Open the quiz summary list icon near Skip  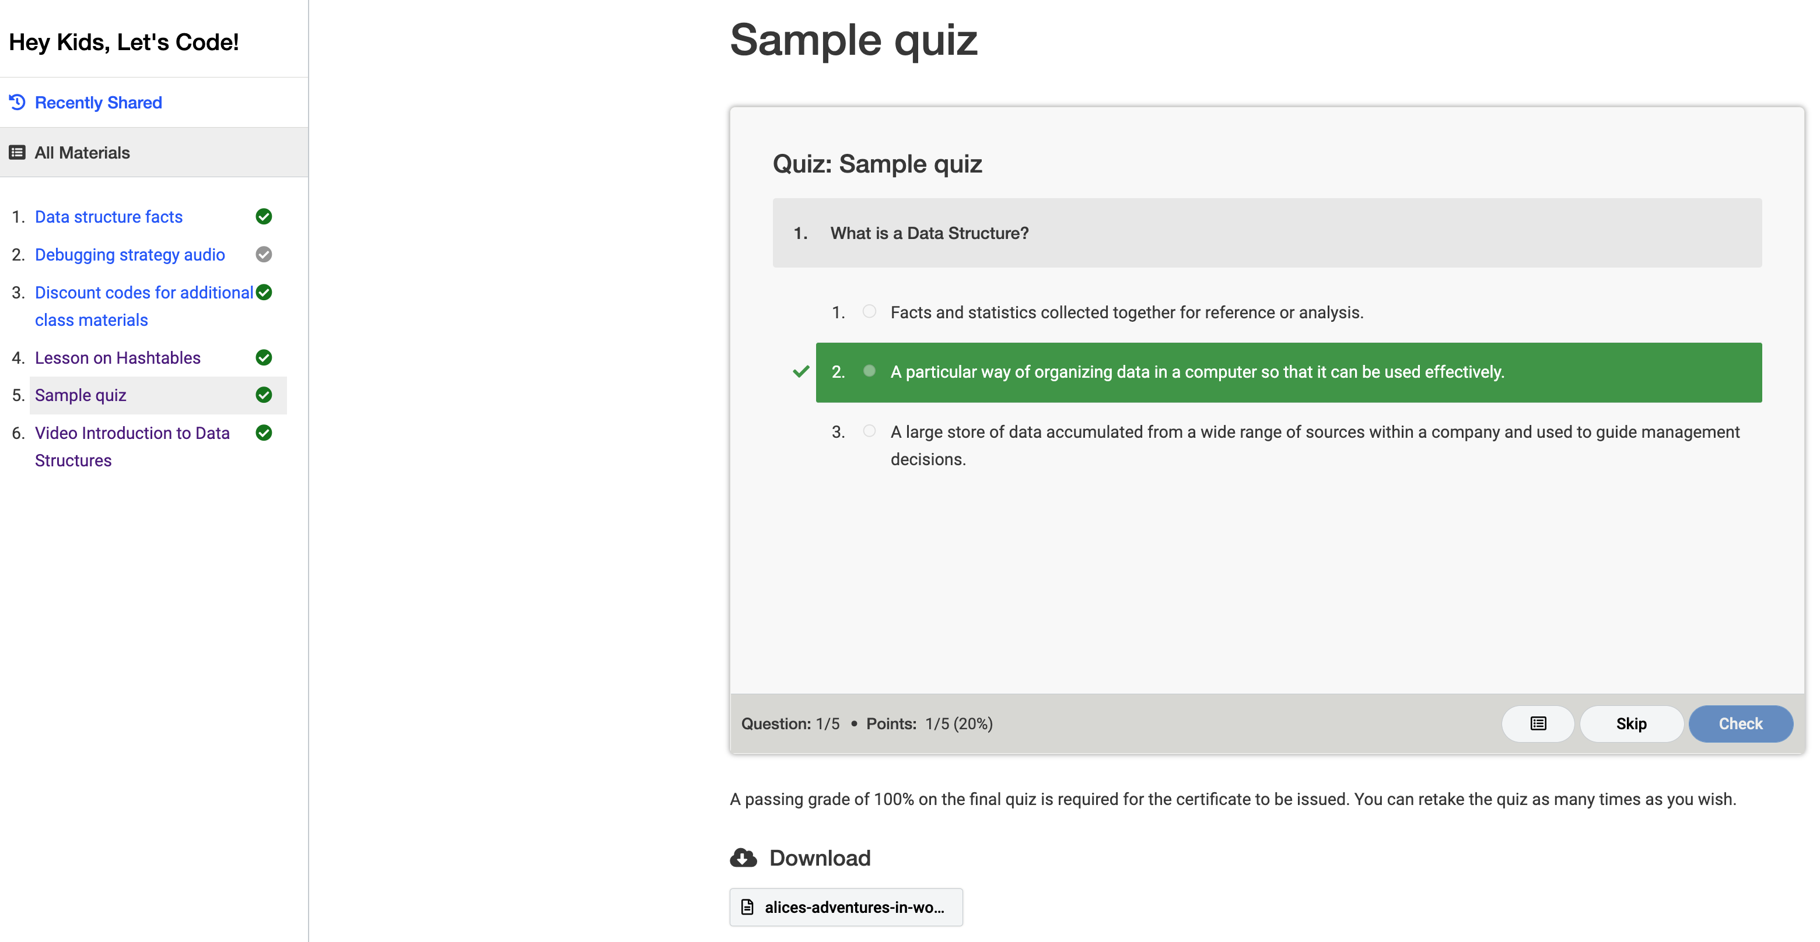click(1538, 724)
